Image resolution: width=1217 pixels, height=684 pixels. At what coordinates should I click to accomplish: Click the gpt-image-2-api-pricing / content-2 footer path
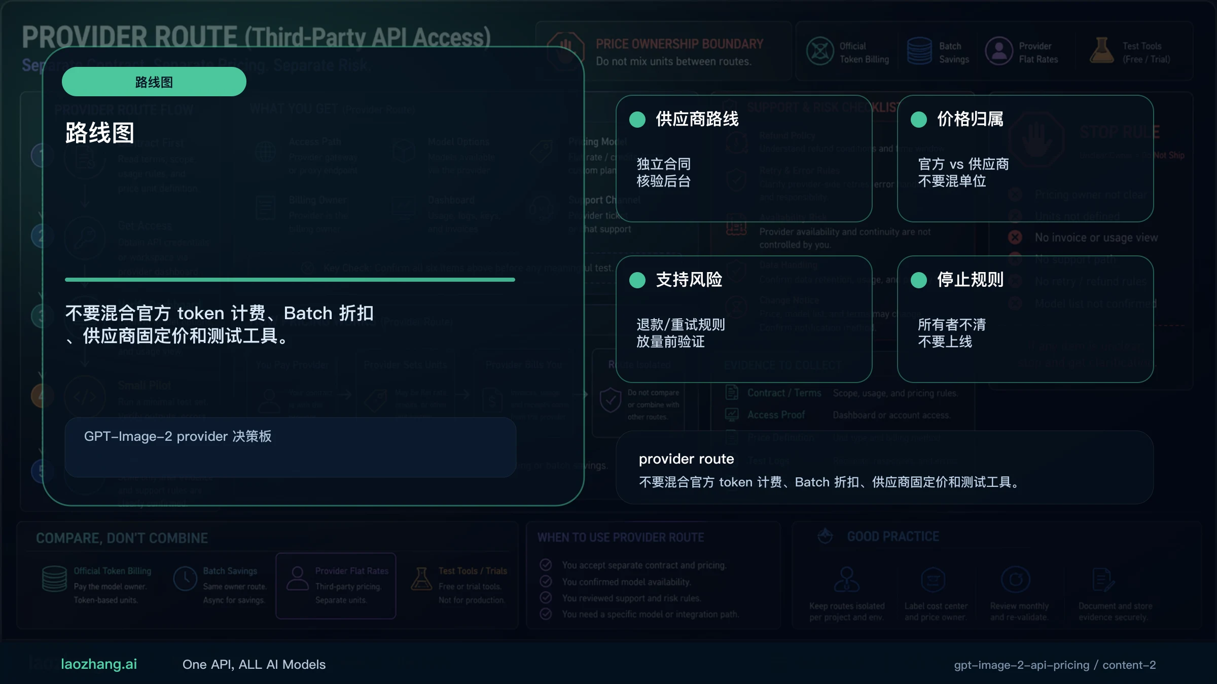pyautogui.click(x=1055, y=665)
